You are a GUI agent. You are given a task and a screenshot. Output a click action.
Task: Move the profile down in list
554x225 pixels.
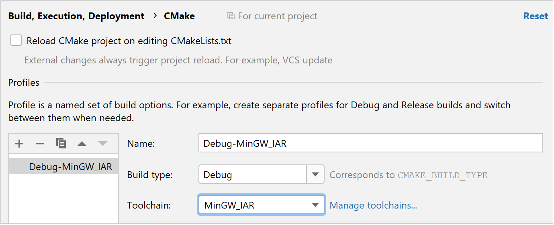click(x=103, y=144)
